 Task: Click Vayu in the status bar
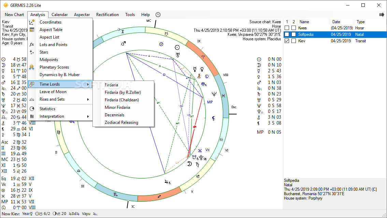(86, 214)
